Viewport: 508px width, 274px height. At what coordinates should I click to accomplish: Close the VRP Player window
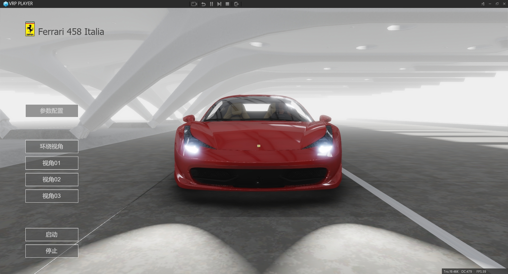(504, 4)
